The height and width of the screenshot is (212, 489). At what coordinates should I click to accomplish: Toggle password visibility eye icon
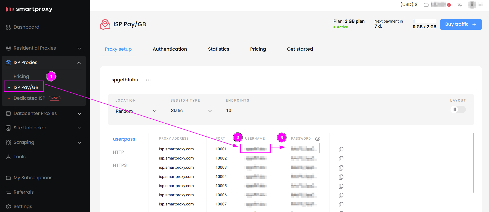point(318,139)
